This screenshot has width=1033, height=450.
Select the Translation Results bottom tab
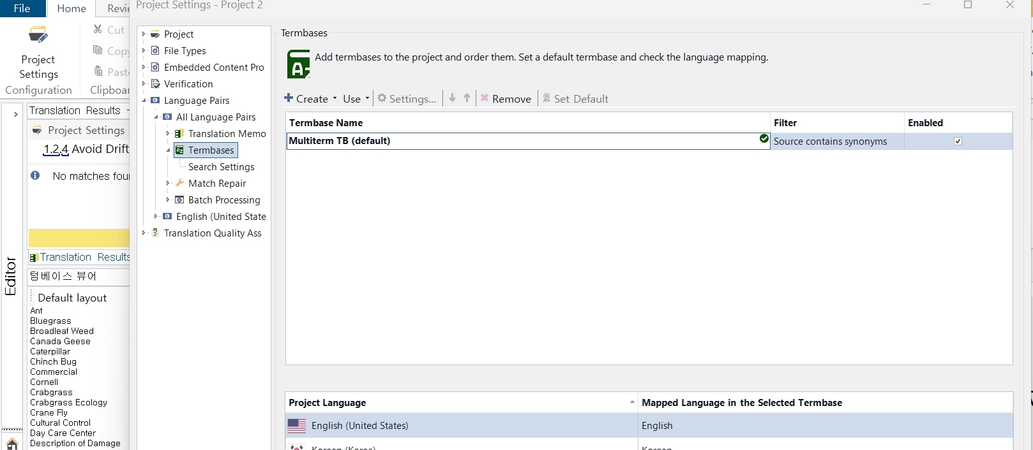[79, 258]
